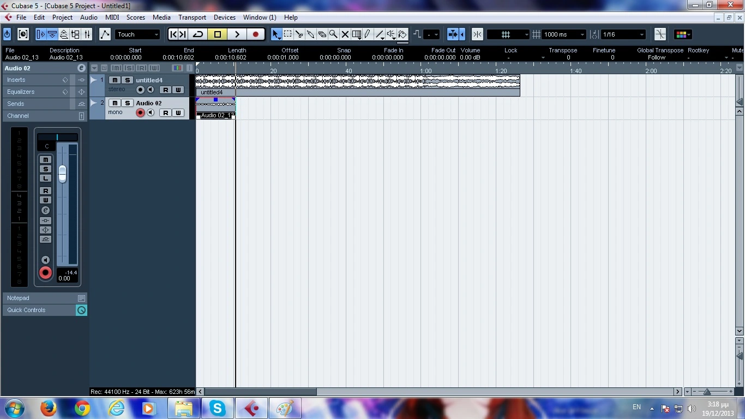Open Skype from the taskbar

coord(218,408)
